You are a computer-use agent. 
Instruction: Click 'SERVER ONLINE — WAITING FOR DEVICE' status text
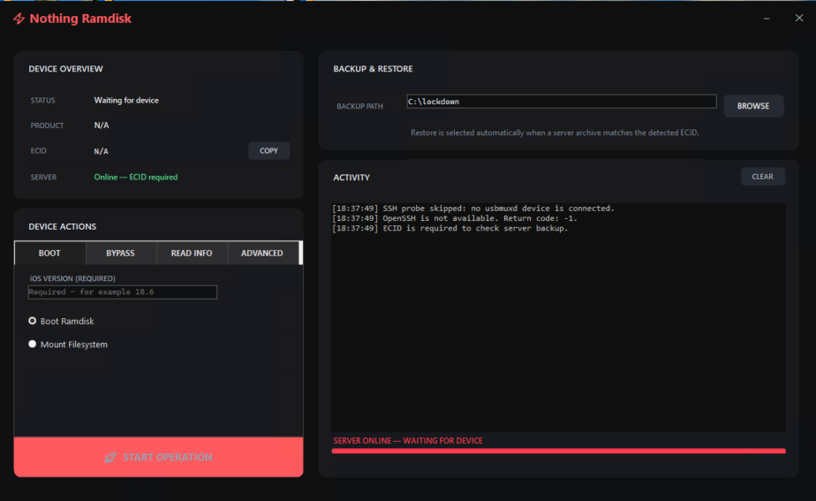408,441
